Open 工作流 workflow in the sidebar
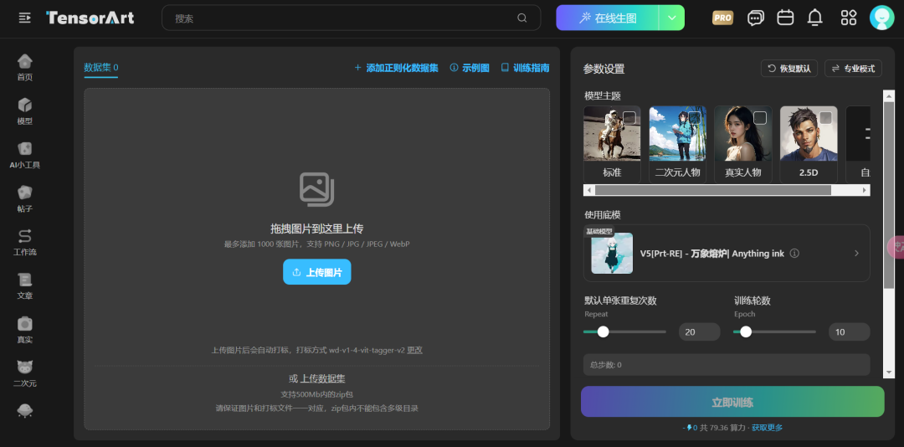This screenshot has height=447, width=904. pos(25,242)
